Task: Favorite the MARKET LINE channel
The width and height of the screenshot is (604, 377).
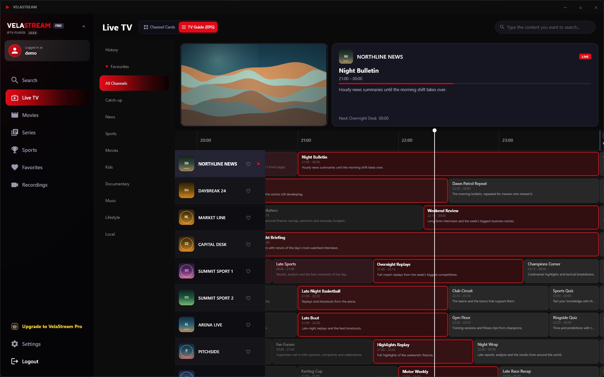Action: coord(248,217)
